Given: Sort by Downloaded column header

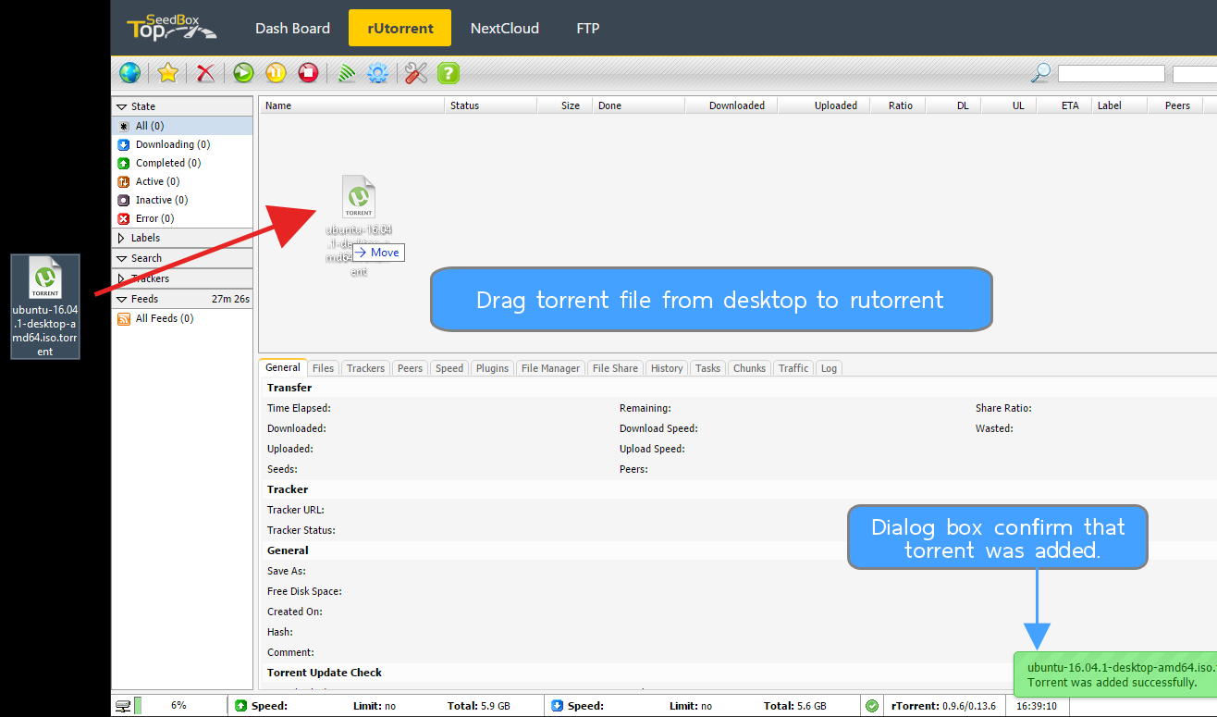Looking at the screenshot, I should click(x=731, y=105).
